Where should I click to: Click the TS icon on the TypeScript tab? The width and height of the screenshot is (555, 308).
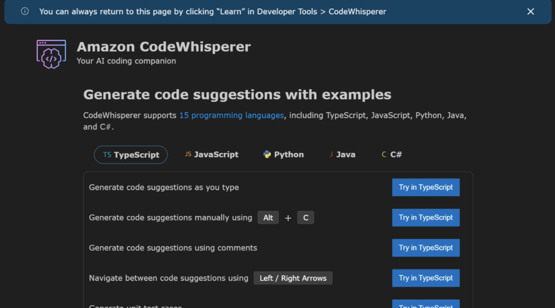pyautogui.click(x=107, y=155)
